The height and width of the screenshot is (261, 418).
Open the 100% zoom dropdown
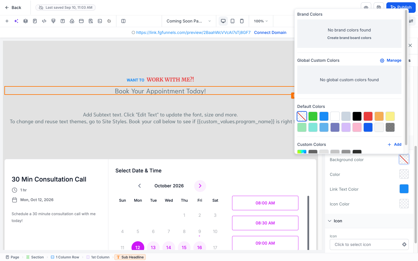261,21
